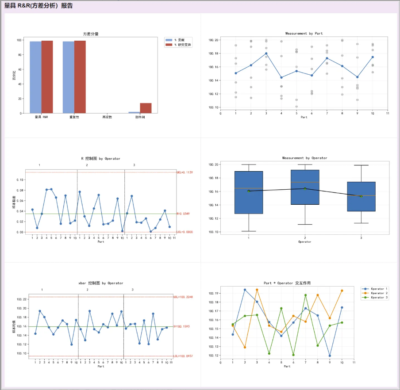
Task: Click the report title 量具 R&R(方差分析) 报告
Action: click(39, 6)
